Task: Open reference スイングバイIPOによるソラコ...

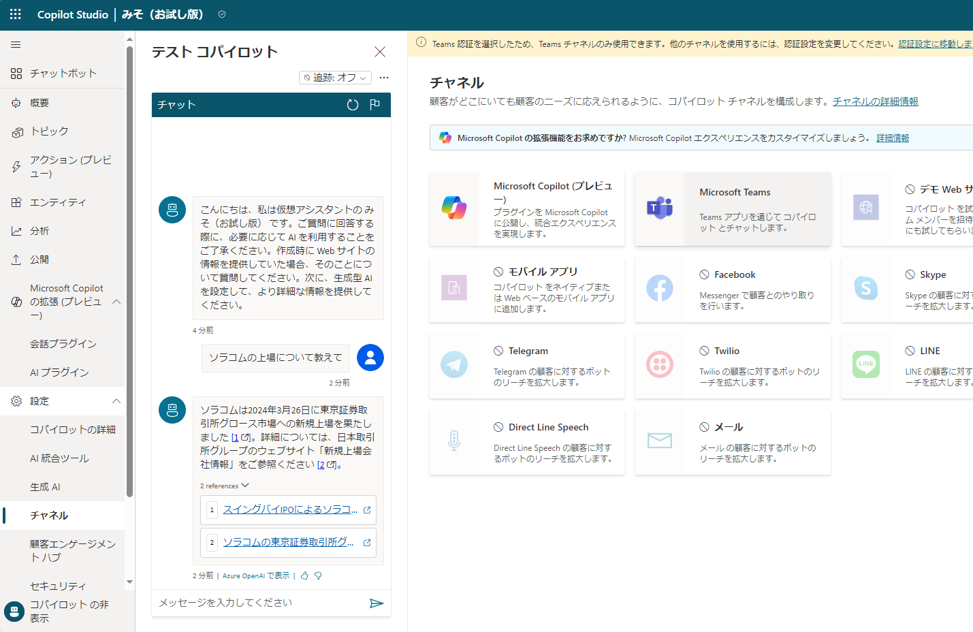Action: click(290, 509)
